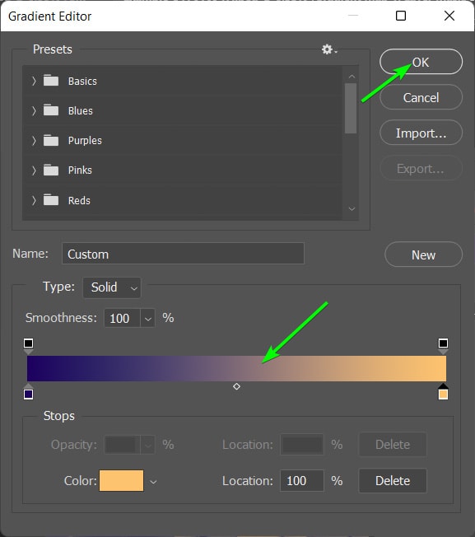
Task: Expand the Purples presets folder
Action: click(34, 140)
